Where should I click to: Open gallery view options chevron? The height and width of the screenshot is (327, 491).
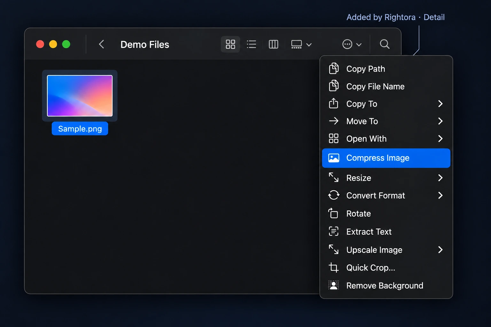[309, 45]
